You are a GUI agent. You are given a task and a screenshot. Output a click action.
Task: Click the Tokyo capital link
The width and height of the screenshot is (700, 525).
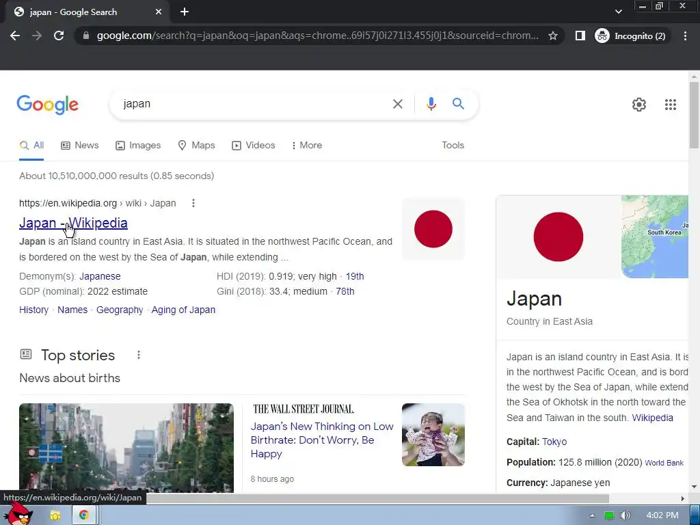coord(554,442)
